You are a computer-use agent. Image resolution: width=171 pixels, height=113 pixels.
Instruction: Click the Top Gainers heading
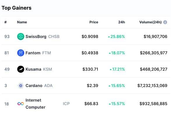pyautogui.click(x=17, y=8)
